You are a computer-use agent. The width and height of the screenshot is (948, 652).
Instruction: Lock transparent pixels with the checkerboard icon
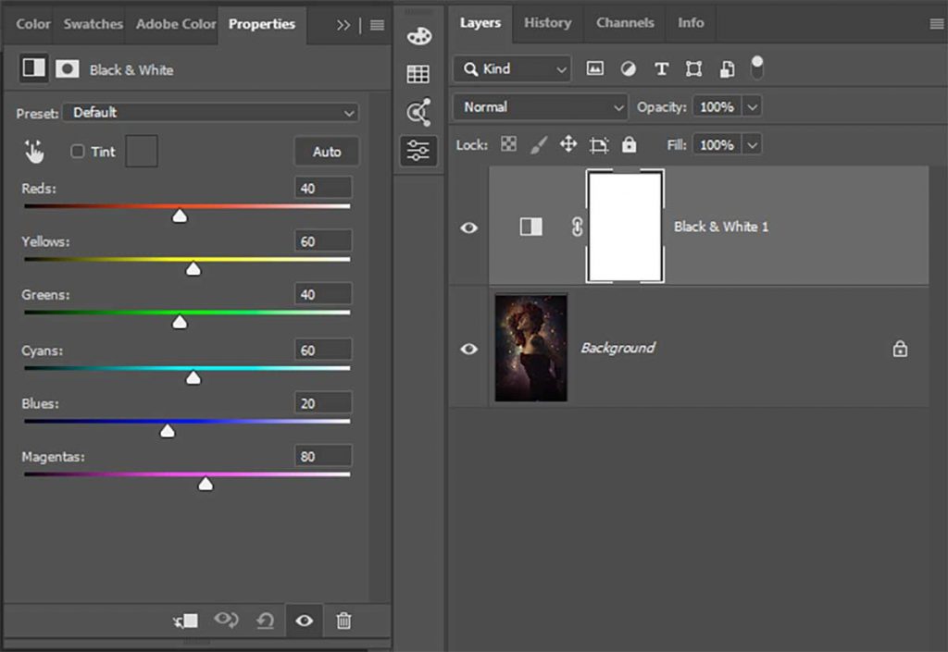(508, 144)
